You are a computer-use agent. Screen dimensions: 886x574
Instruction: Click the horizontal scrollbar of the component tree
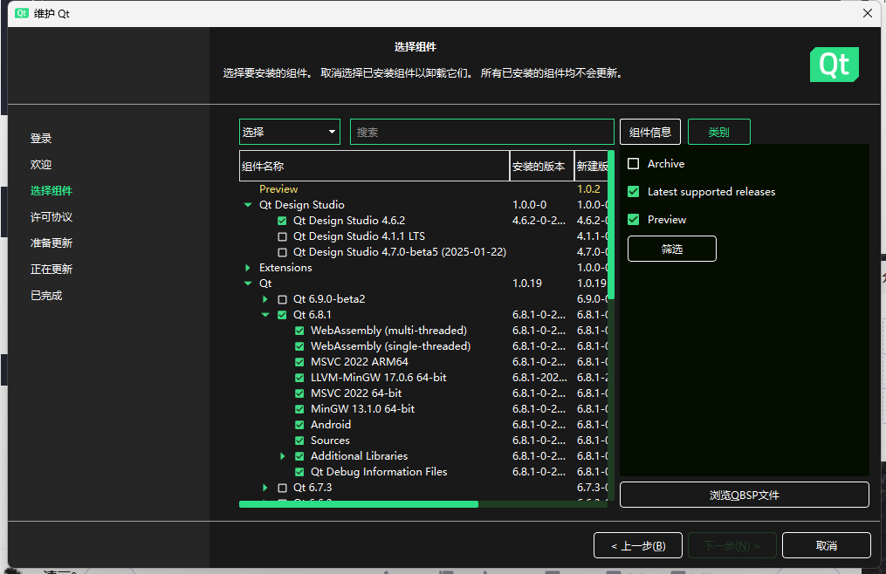[x=359, y=504]
